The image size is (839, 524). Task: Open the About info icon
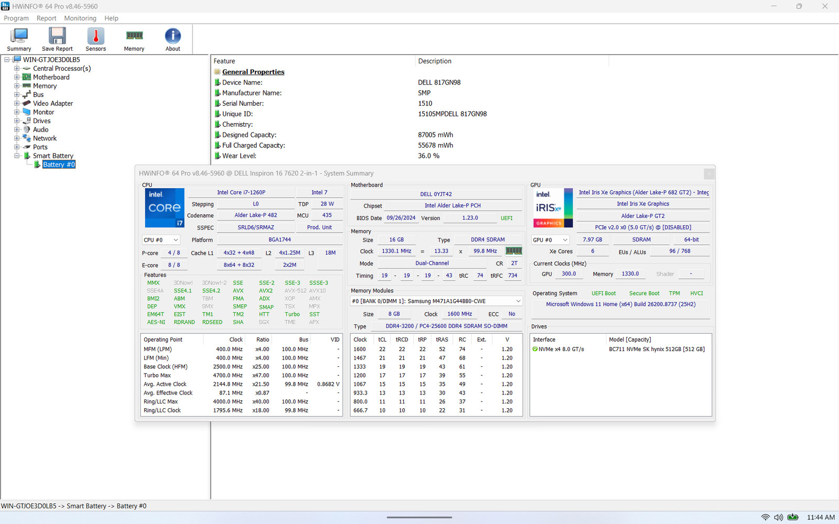point(173,36)
